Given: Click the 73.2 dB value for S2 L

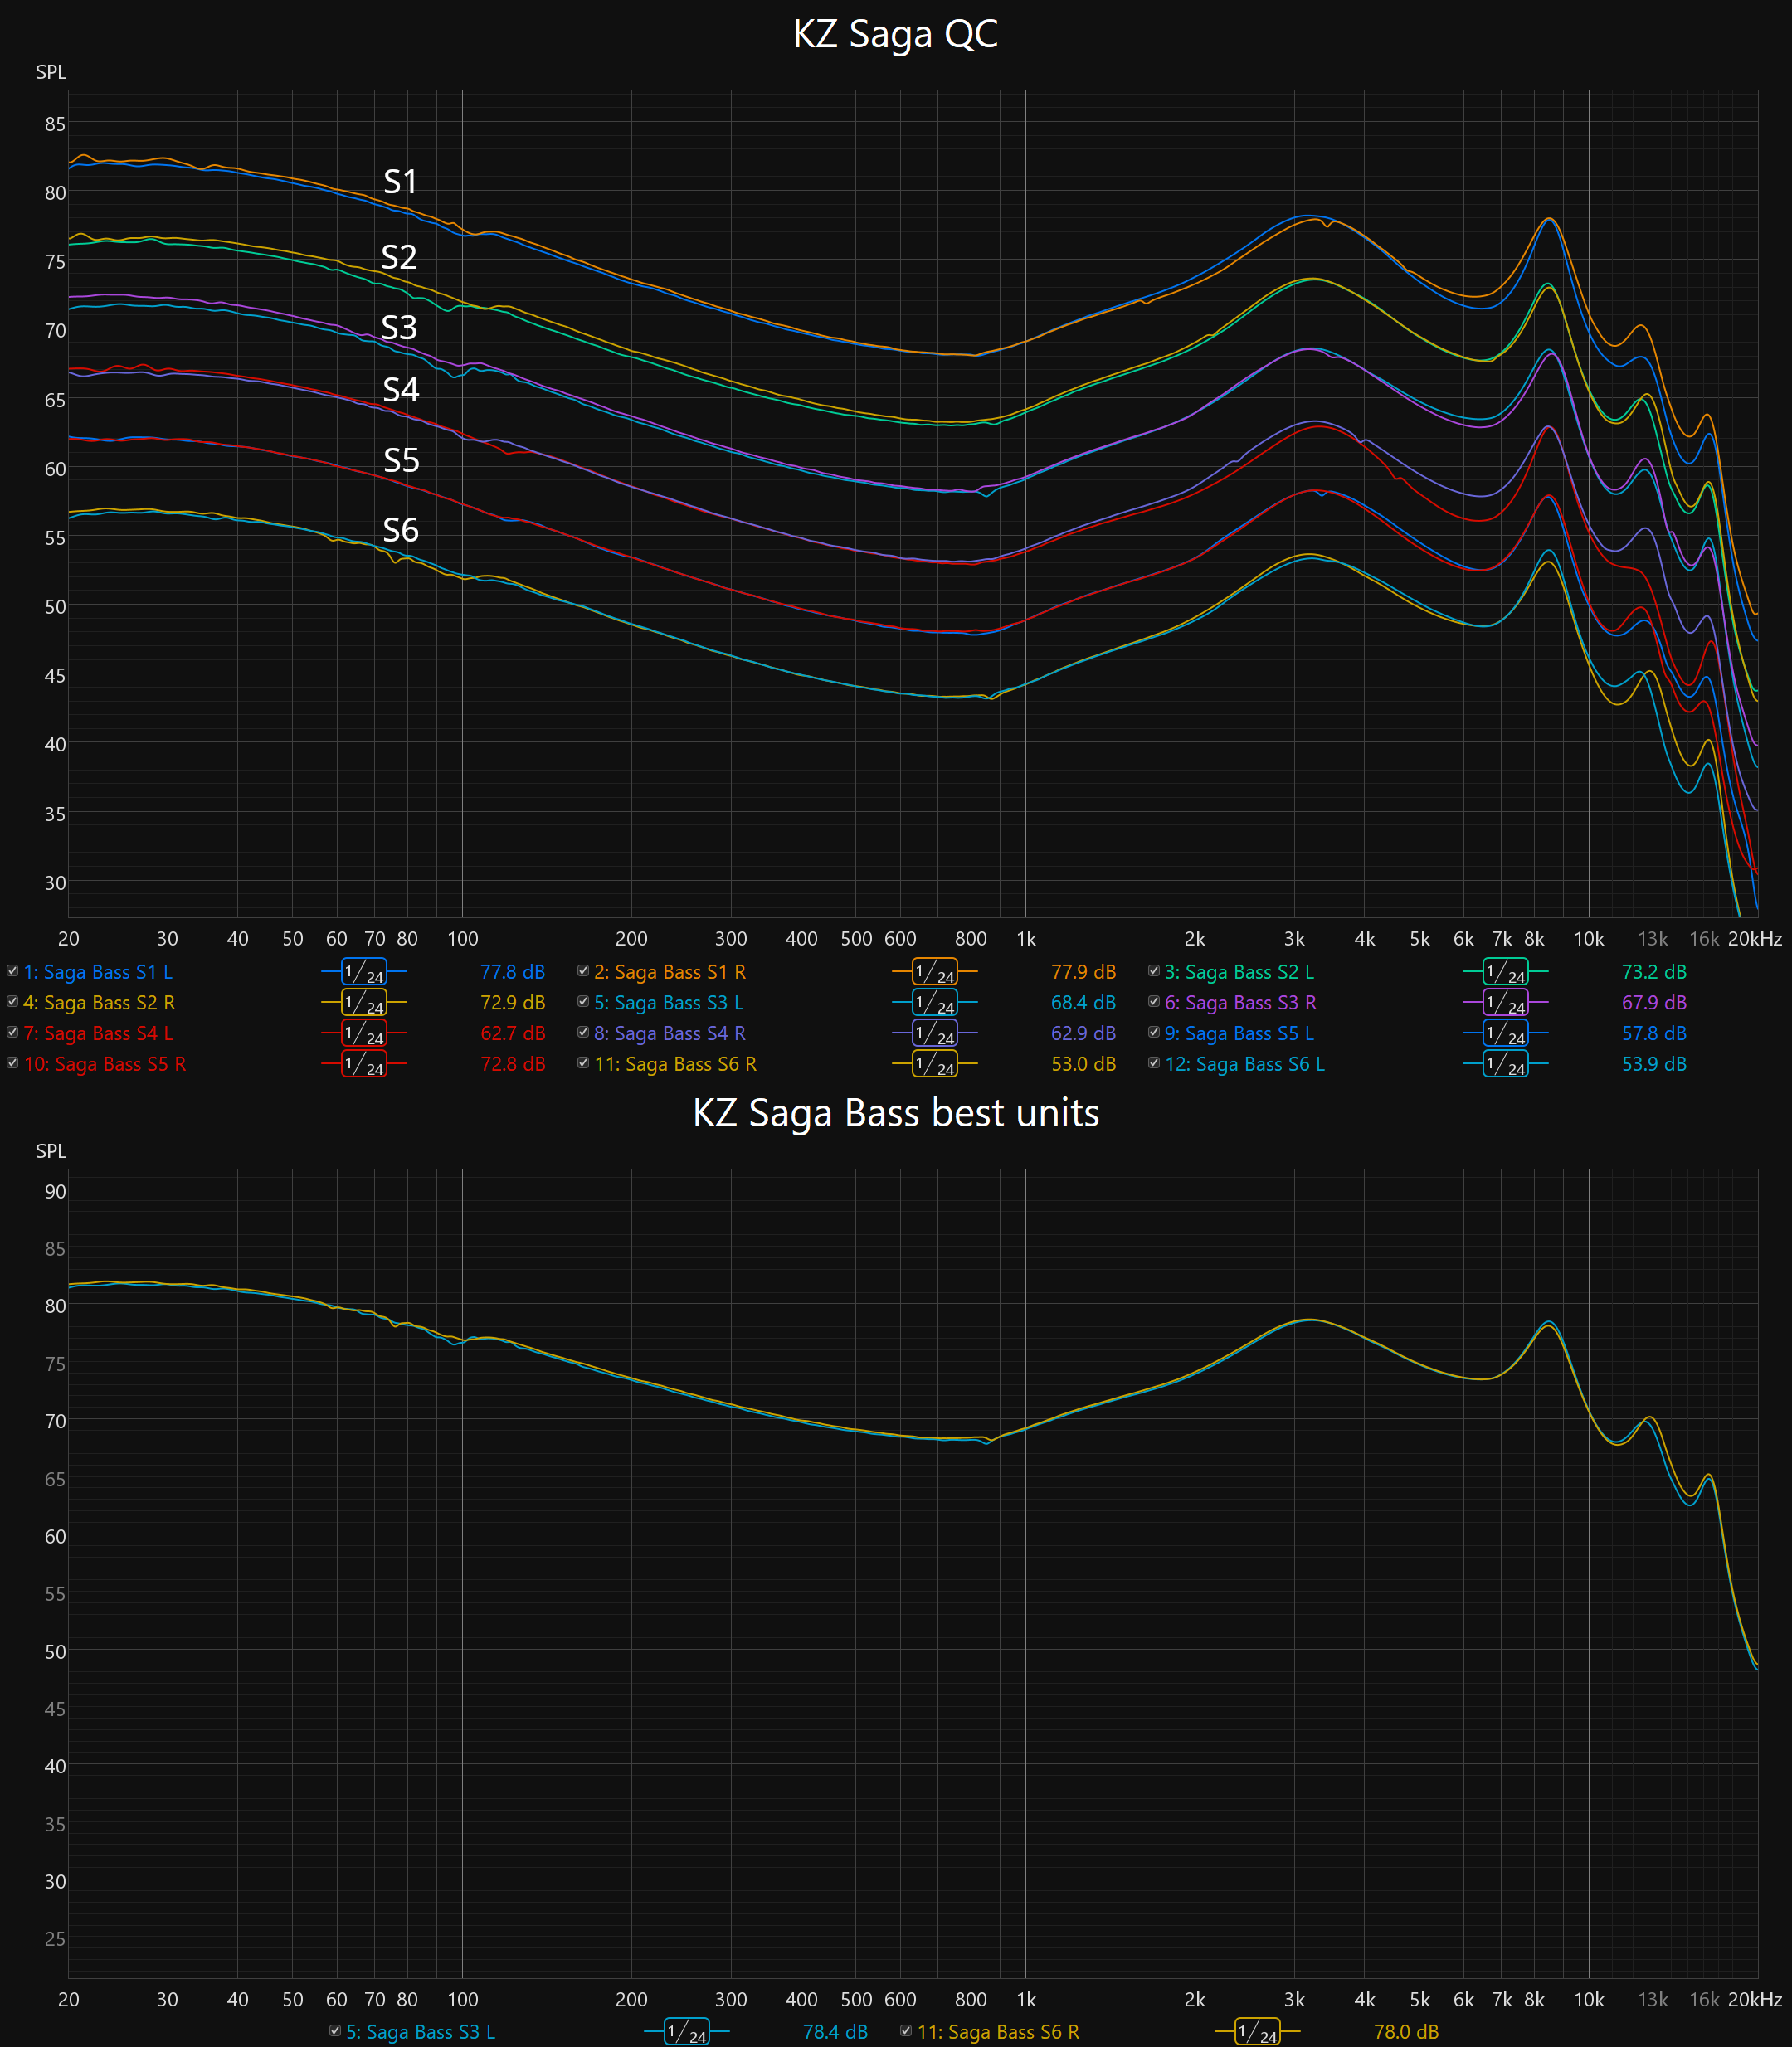Looking at the screenshot, I should click(x=1654, y=971).
